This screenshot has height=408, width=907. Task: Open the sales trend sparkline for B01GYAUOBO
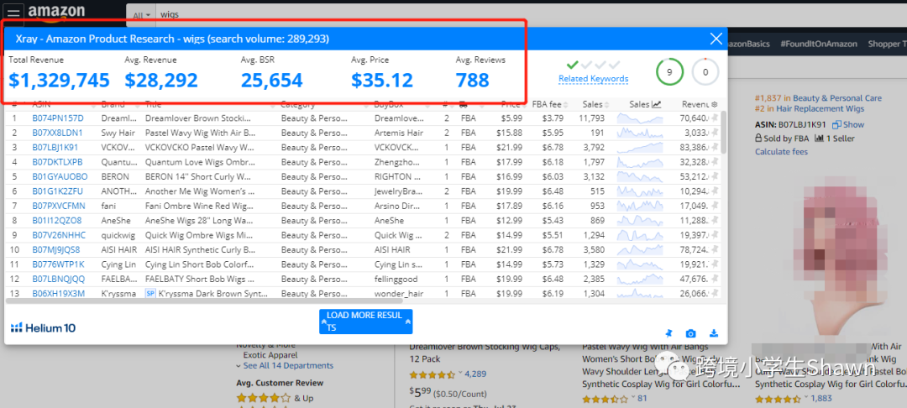tap(640, 176)
